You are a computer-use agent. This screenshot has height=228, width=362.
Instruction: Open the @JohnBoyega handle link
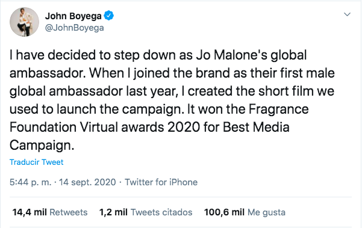click(x=74, y=28)
